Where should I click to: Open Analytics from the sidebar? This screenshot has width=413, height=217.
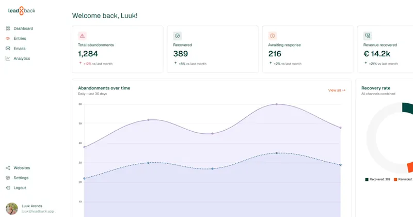[x=22, y=58]
